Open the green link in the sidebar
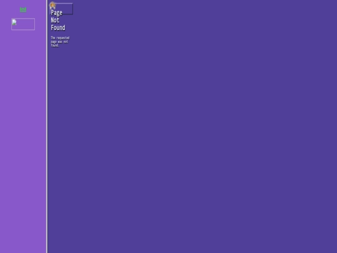337x253 pixels. point(23,9)
